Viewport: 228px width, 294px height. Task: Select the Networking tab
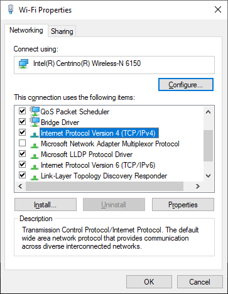(26, 30)
